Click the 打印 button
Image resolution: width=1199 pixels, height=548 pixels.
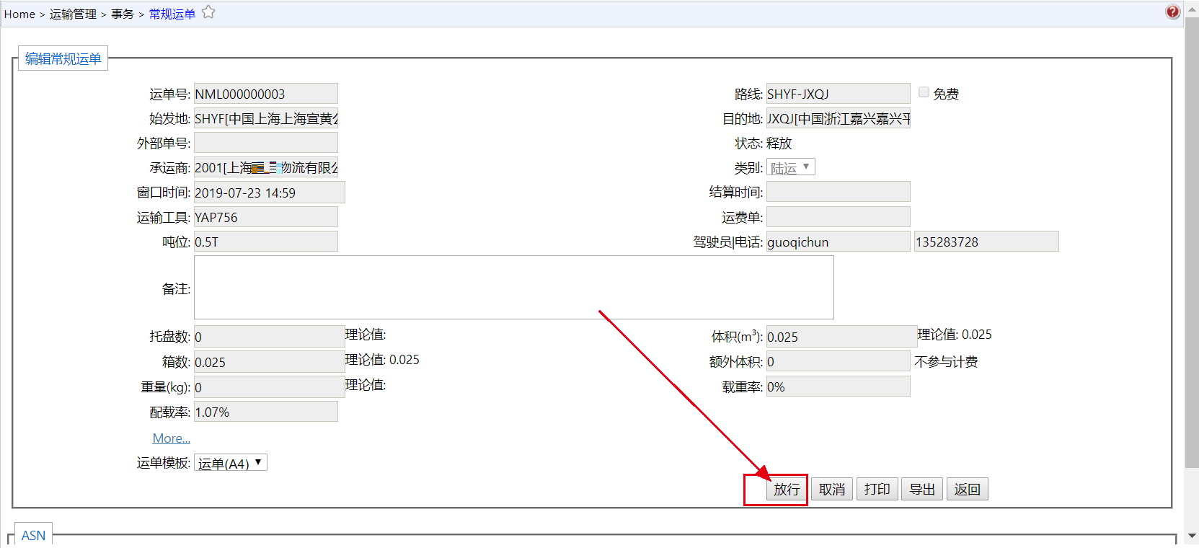pyautogui.click(x=877, y=489)
